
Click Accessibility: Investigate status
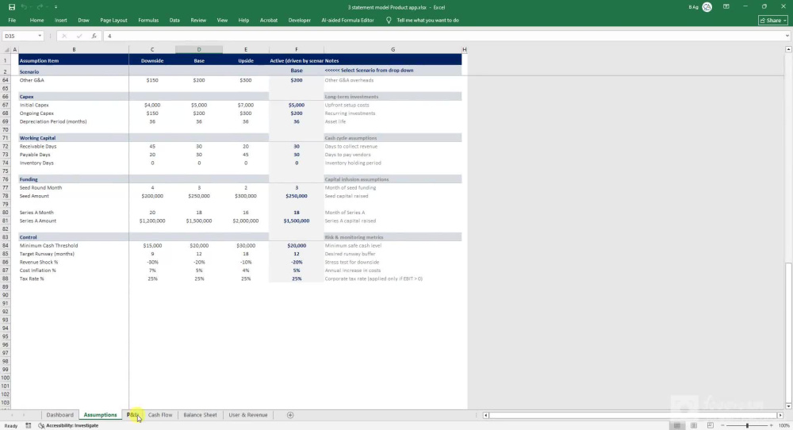tap(68, 425)
